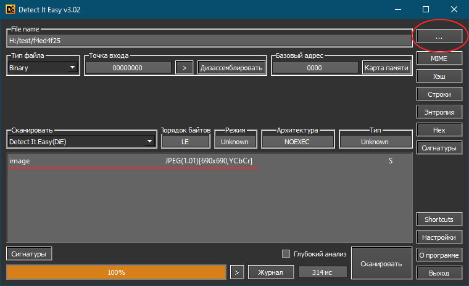Image resolution: width=469 pixels, height=286 pixels.
Task: Click the LE byte order field
Action: click(x=186, y=142)
